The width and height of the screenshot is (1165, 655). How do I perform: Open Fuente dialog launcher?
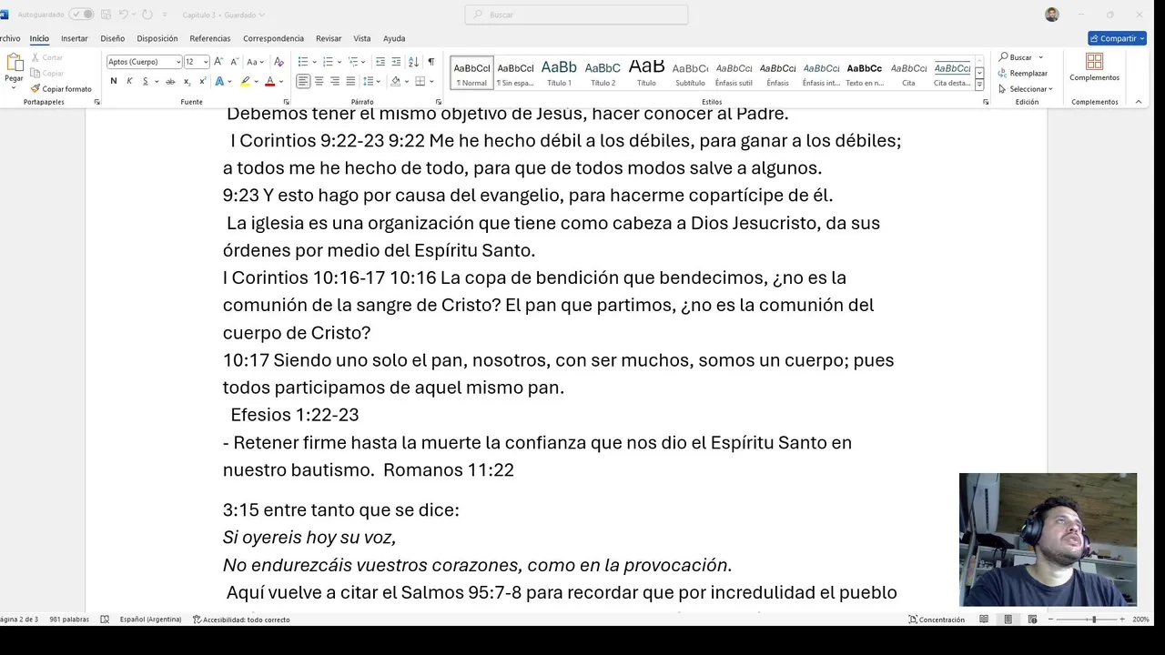(286, 102)
